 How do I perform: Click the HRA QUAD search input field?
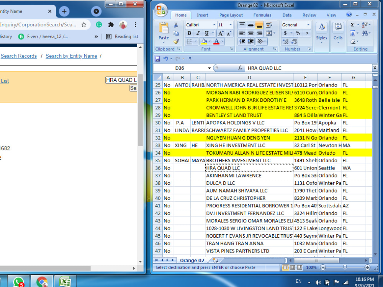(121, 80)
